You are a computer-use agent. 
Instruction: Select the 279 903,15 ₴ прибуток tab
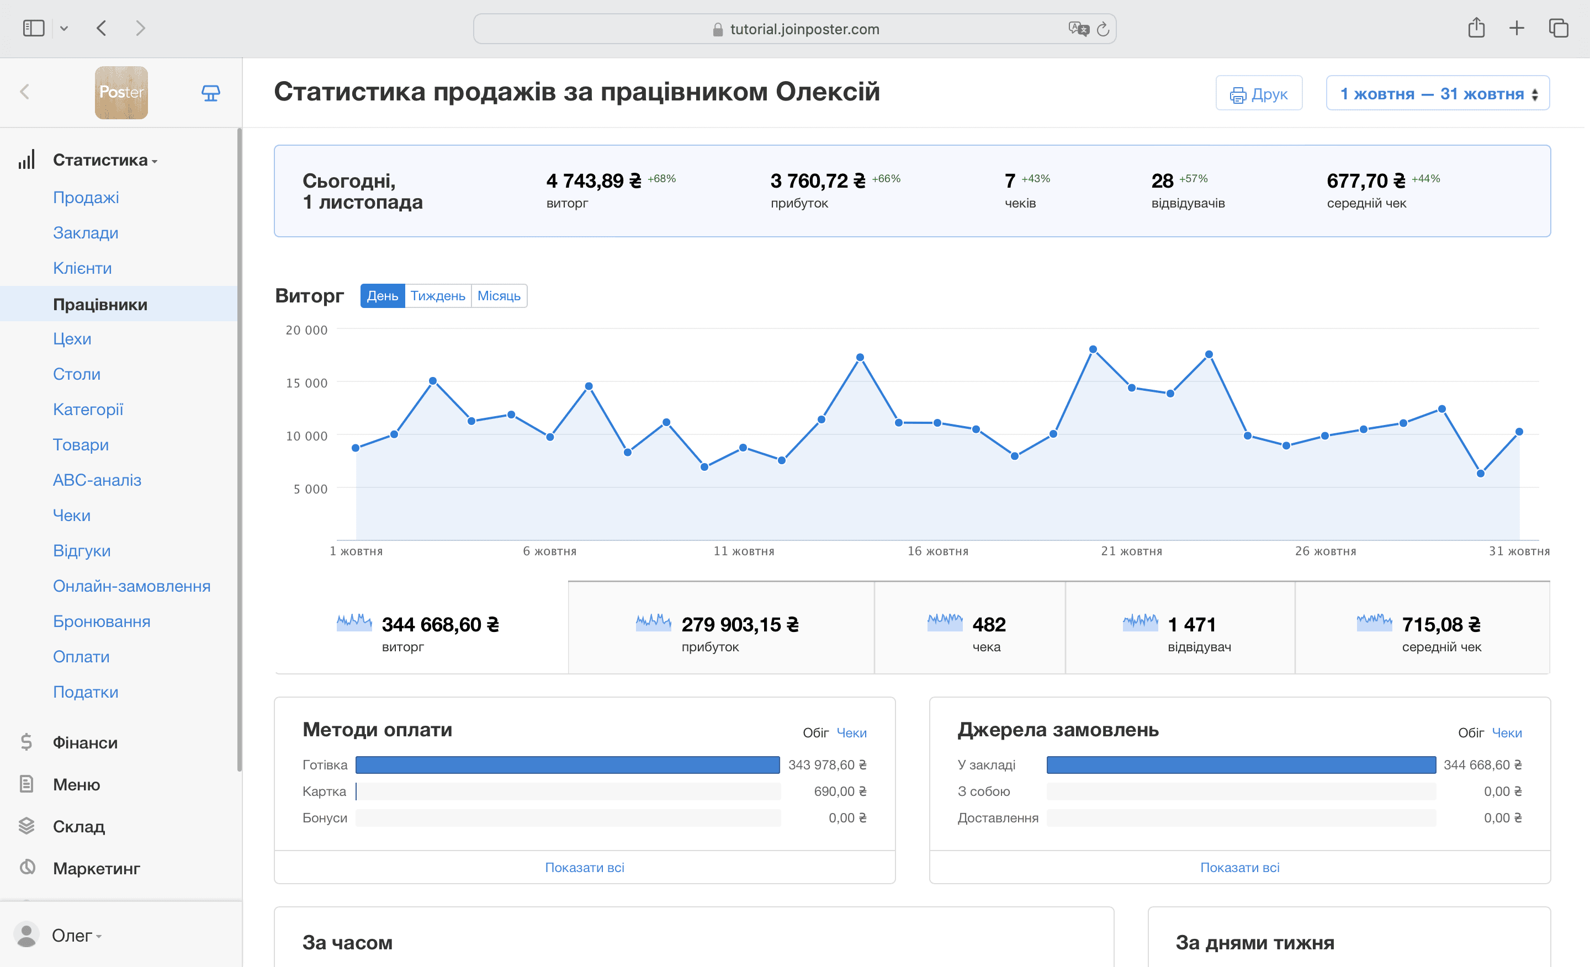coord(722,628)
